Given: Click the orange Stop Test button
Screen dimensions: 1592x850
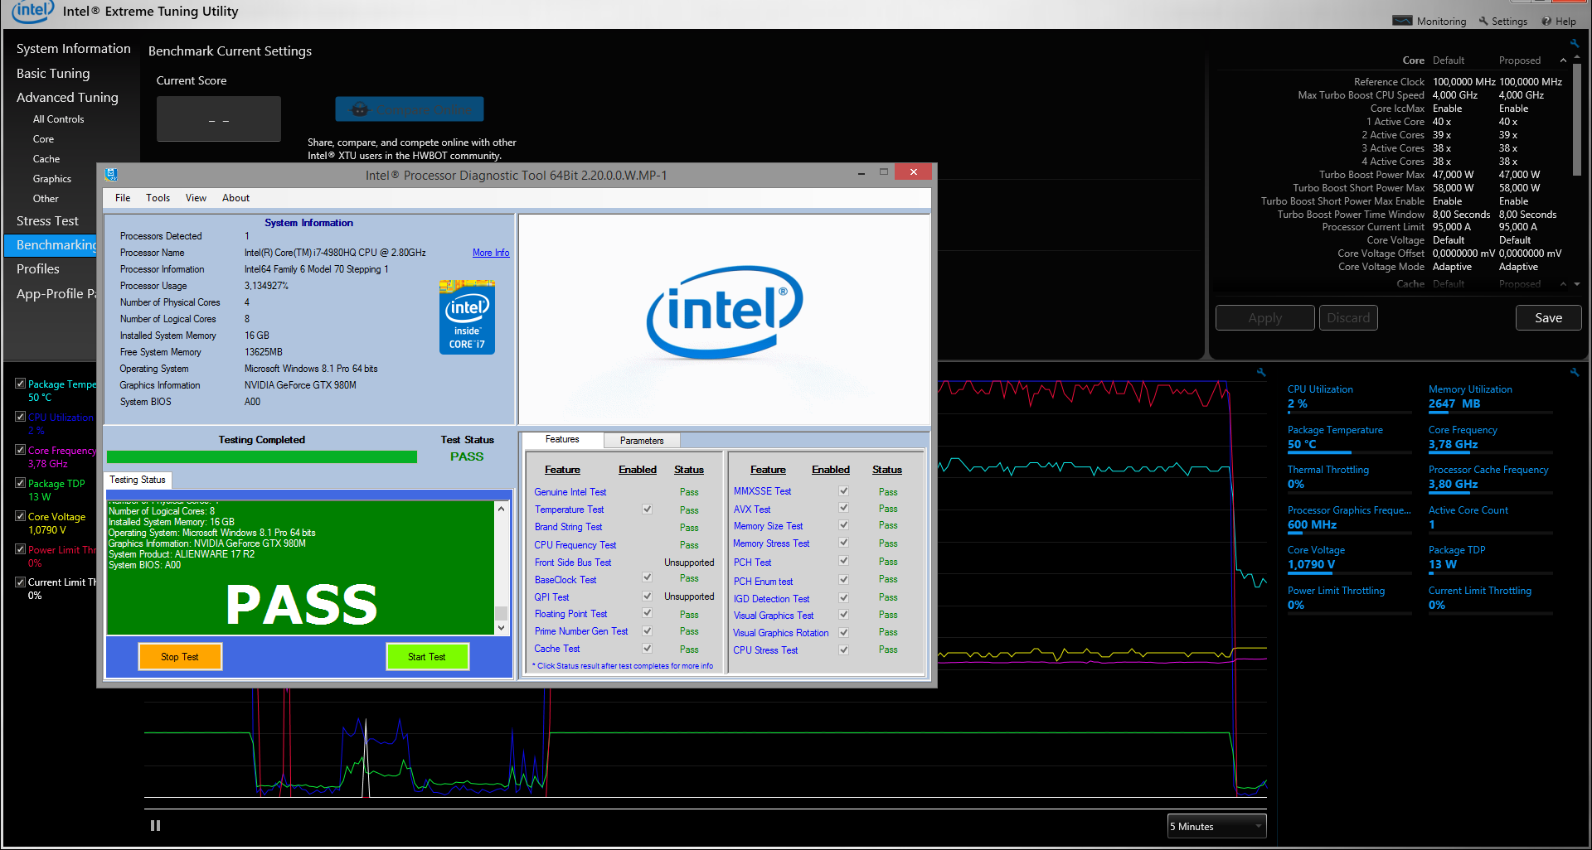Looking at the screenshot, I should click(180, 656).
